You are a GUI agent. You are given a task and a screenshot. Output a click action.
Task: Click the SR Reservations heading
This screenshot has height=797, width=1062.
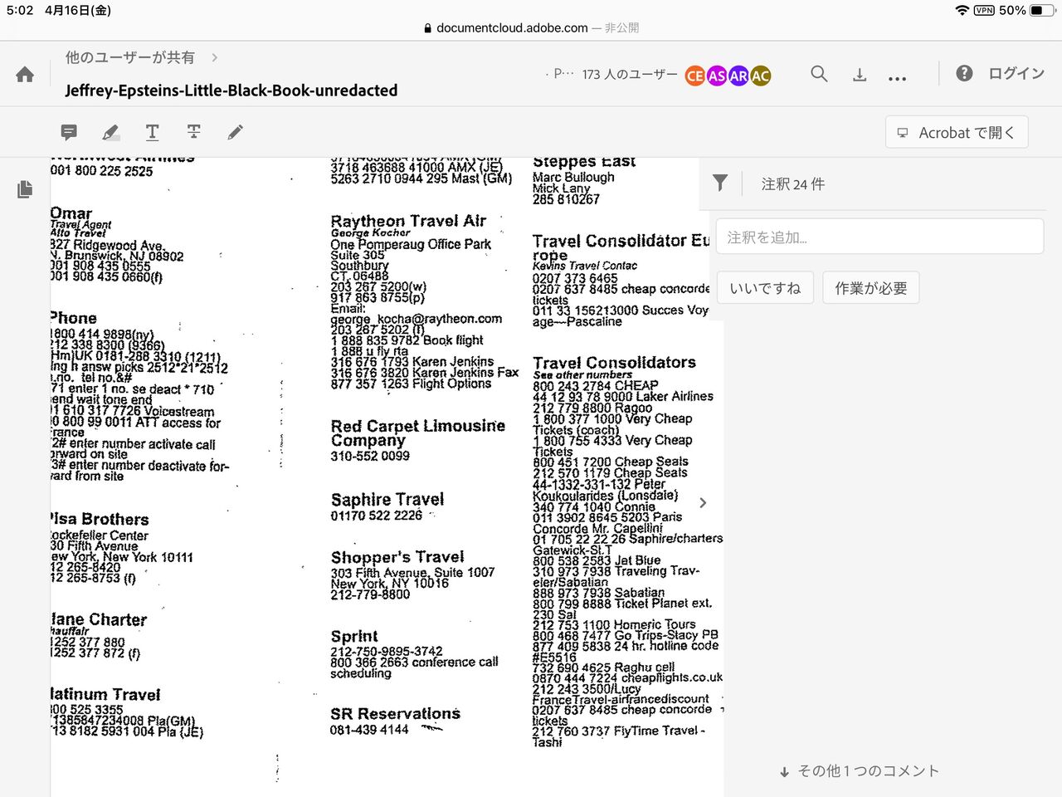[x=395, y=714]
